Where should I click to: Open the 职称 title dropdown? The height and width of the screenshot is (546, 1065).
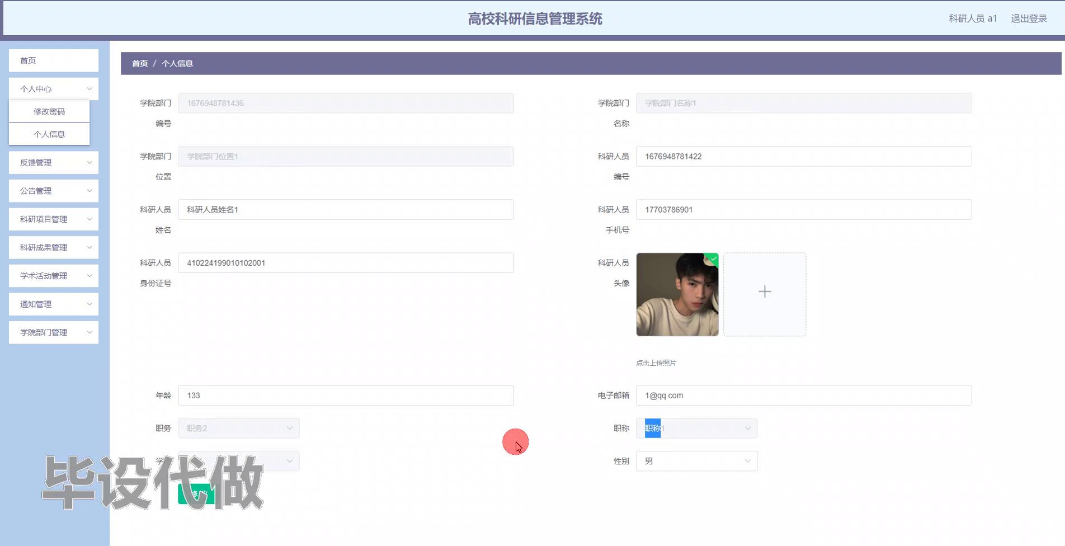coord(696,427)
